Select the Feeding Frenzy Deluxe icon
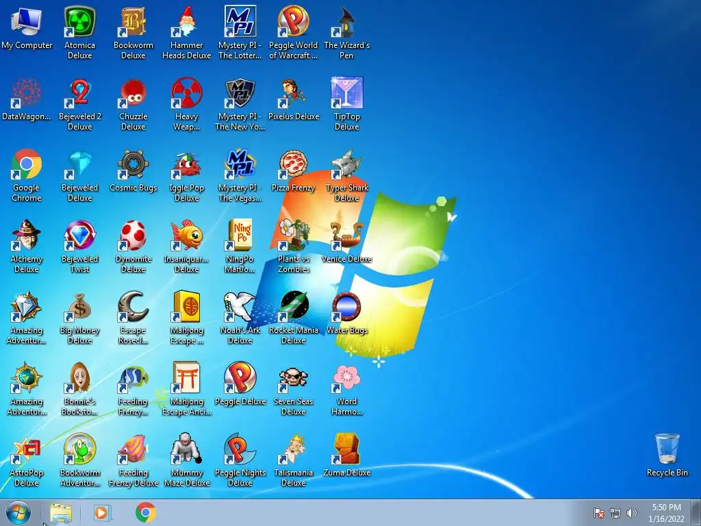This screenshot has height=526, width=701. [133, 449]
